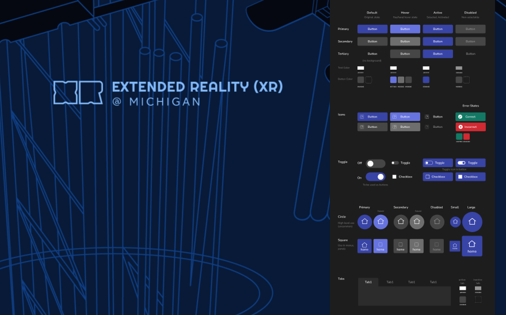Click the Primary Hover Button
506x315 pixels.
[405, 29]
